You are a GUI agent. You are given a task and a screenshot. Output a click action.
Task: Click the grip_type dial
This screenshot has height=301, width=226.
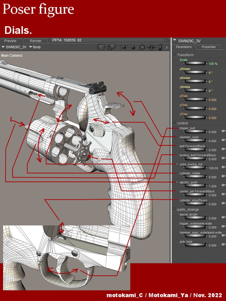click(195, 245)
